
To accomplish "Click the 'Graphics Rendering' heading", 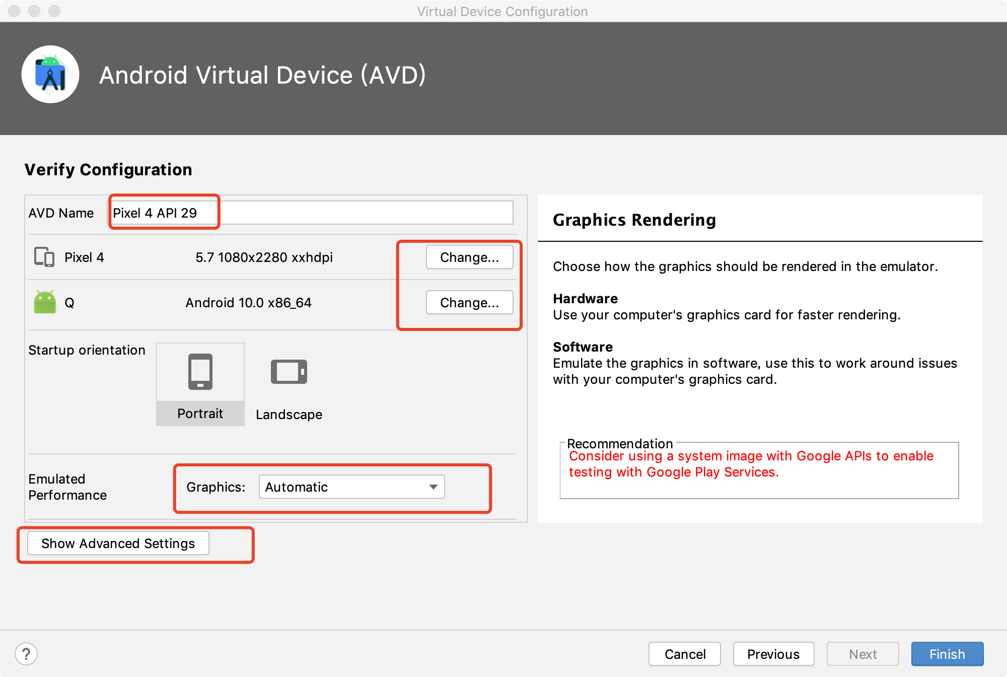I will tap(634, 220).
